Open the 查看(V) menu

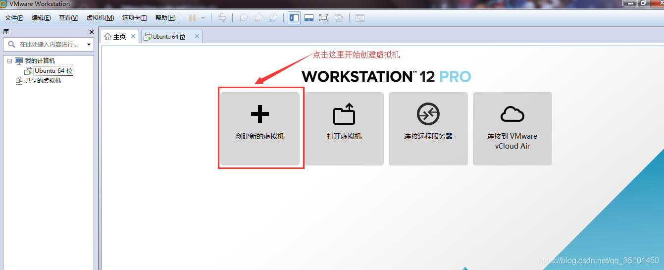click(68, 18)
